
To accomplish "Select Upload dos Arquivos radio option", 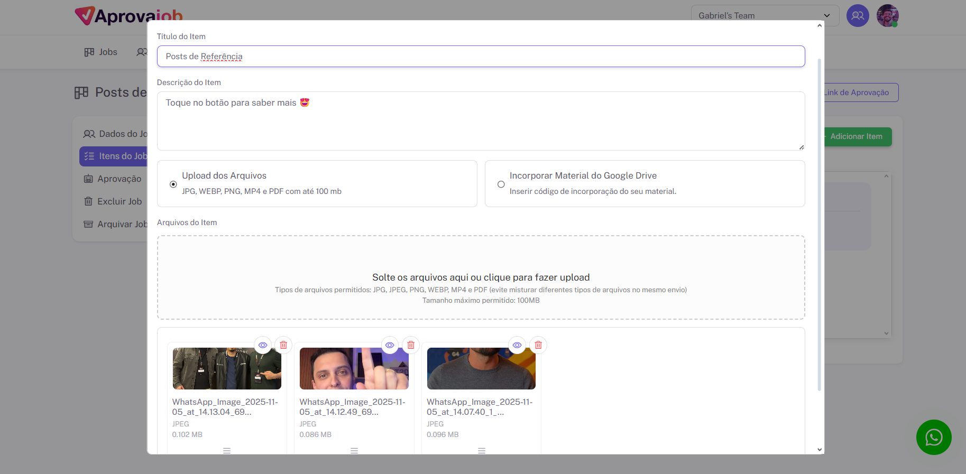I will click(173, 184).
